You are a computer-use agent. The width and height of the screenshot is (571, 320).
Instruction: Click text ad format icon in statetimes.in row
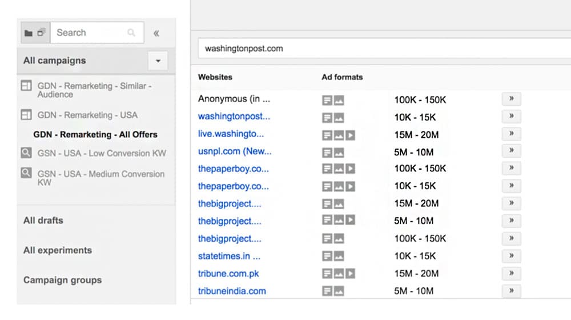click(x=327, y=256)
